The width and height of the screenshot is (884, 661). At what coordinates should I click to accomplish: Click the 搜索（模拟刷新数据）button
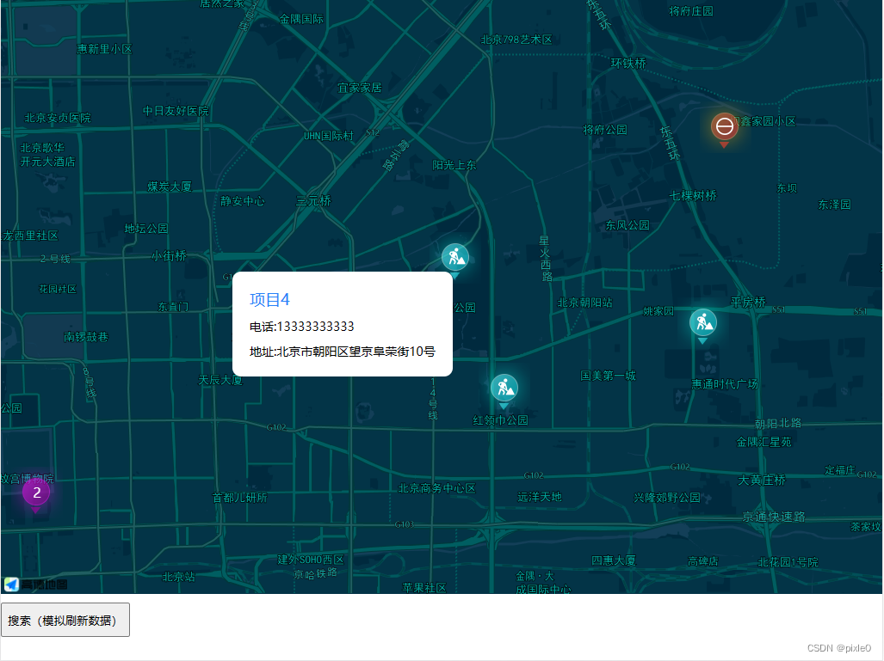65,620
